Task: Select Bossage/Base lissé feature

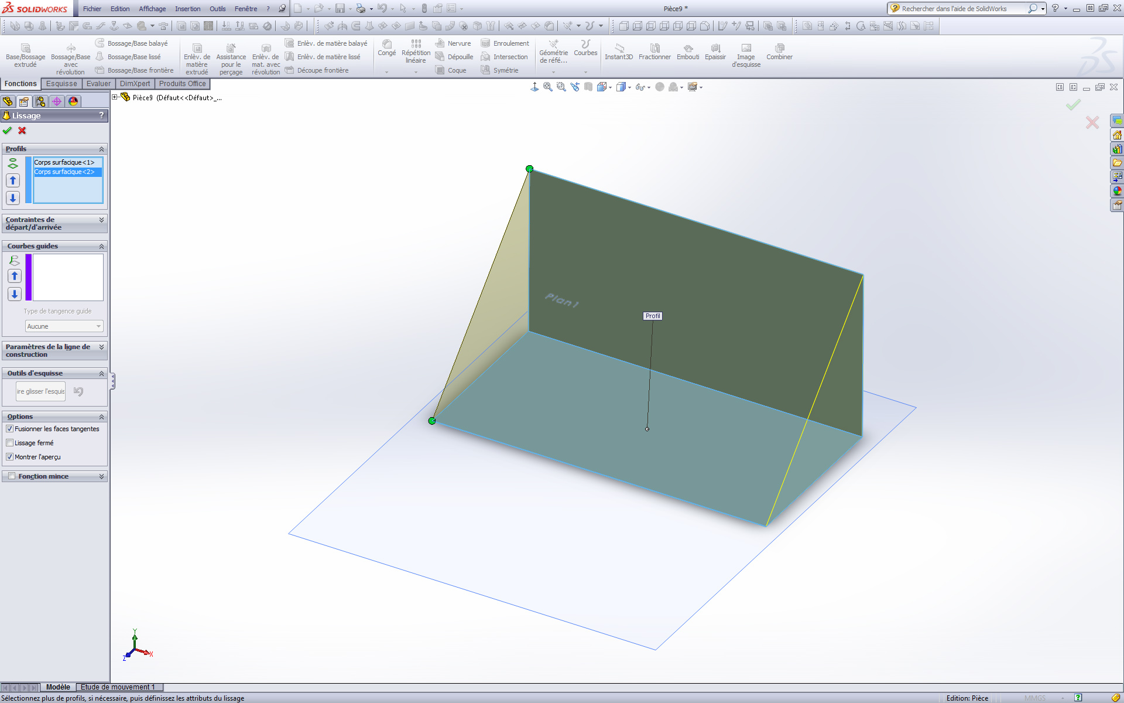Action: (x=128, y=57)
